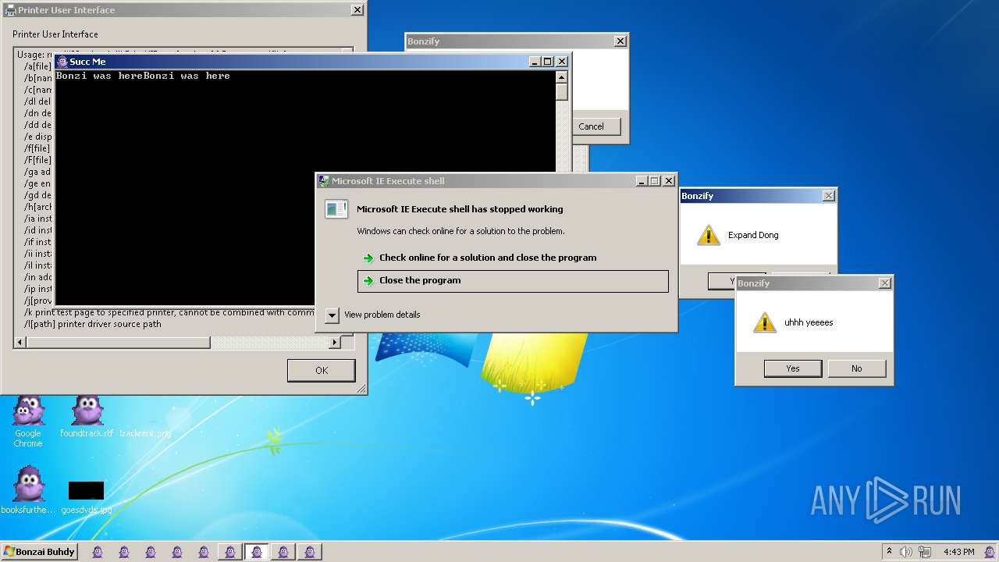Image resolution: width=999 pixels, height=562 pixels.
Task: Click the '/e disp' usage line
Action: [x=38, y=137]
